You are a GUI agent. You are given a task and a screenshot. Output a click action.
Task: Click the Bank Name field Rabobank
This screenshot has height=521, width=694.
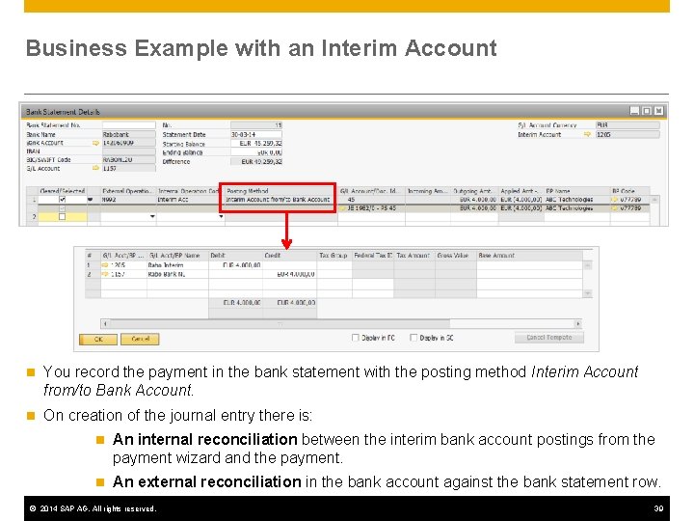click(x=129, y=134)
